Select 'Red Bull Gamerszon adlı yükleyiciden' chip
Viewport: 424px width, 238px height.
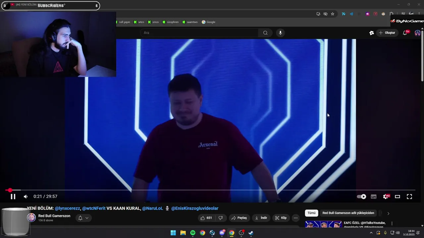click(x=348, y=213)
